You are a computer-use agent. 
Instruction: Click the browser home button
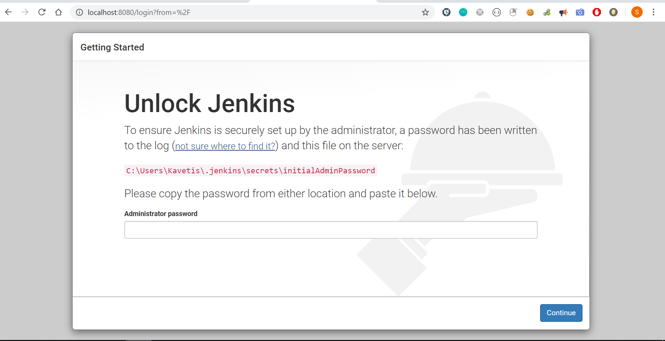tap(58, 13)
